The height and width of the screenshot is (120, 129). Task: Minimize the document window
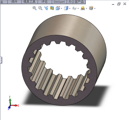tap(113, 4)
